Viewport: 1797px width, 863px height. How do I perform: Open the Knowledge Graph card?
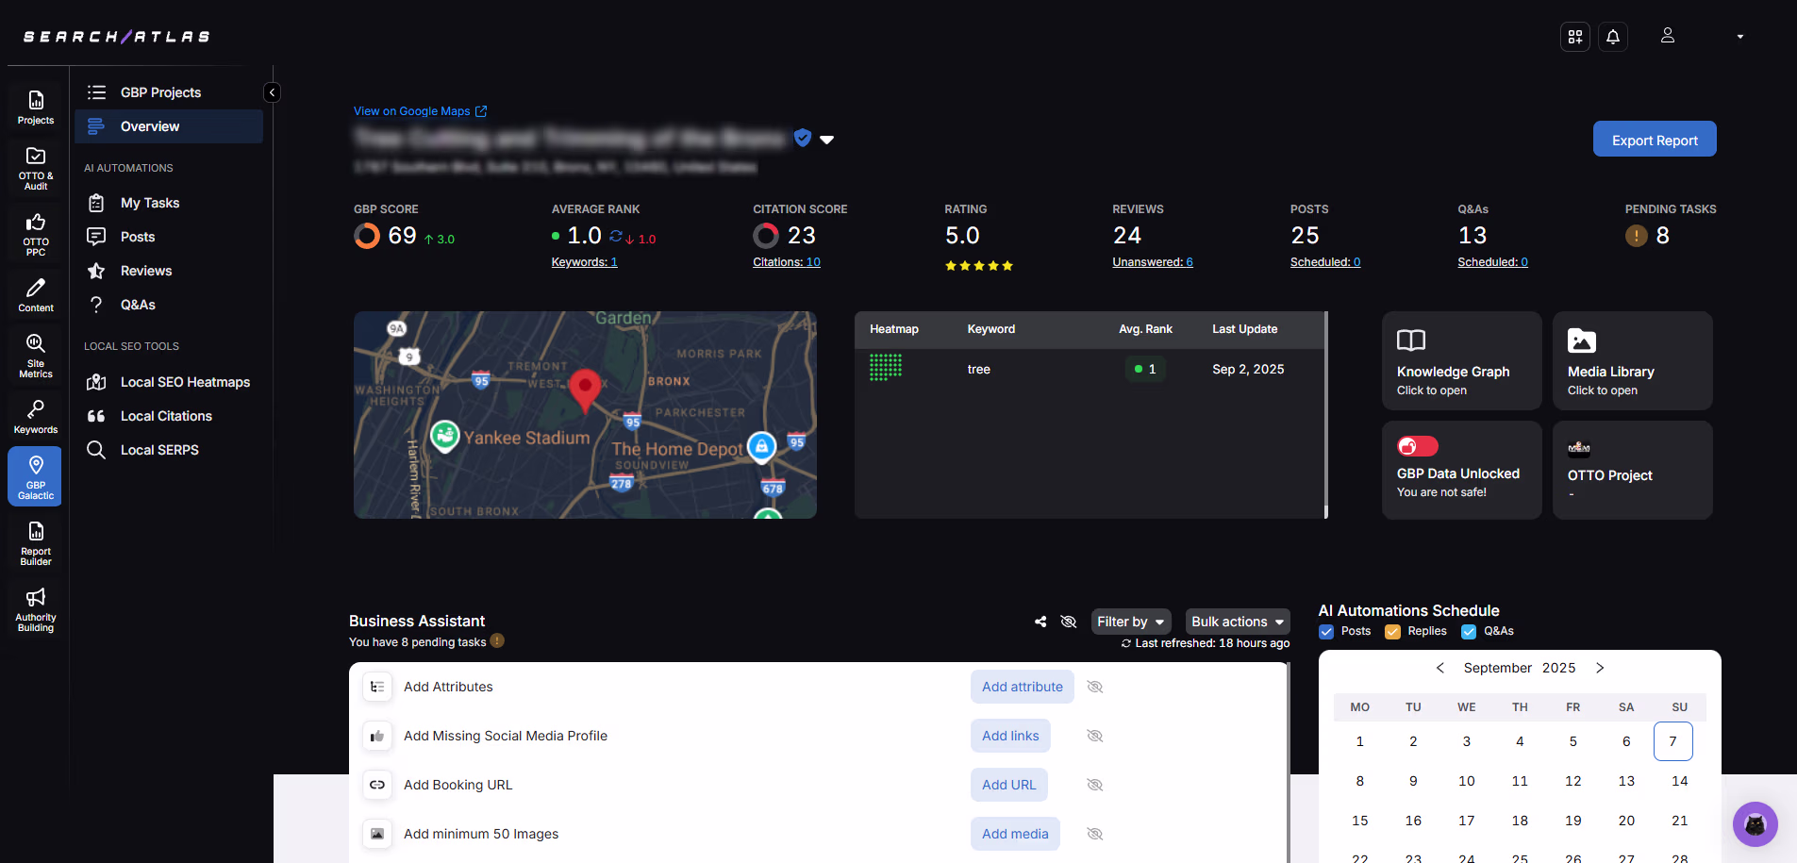[1460, 361]
